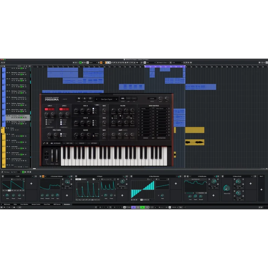The height and width of the screenshot is (268, 268).
Task: Click Proxima mod wheel
Action: (57, 155)
